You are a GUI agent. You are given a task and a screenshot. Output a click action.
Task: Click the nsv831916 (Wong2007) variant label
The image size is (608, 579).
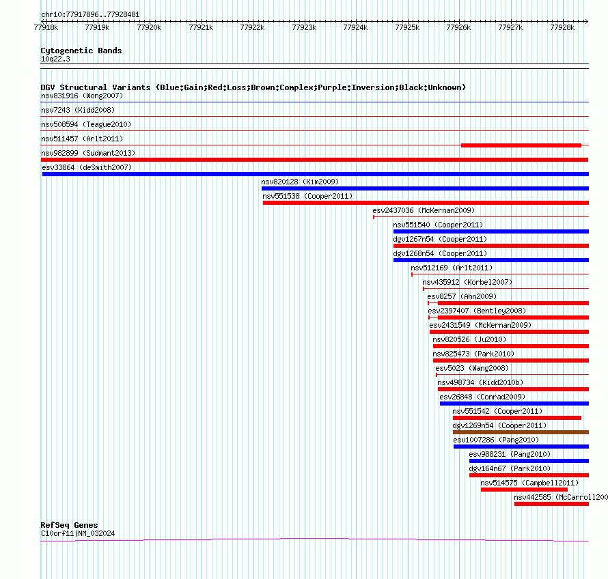[x=82, y=96]
